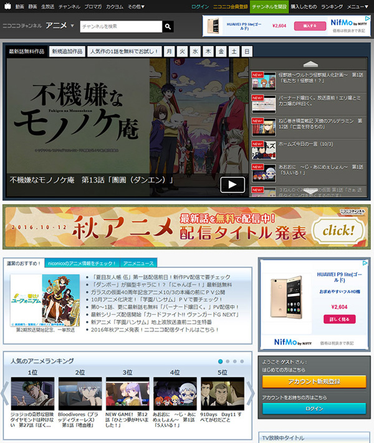Select the 最新話無料作品 tab
The width and height of the screenshot is (374, 443).
coord(27,52)
